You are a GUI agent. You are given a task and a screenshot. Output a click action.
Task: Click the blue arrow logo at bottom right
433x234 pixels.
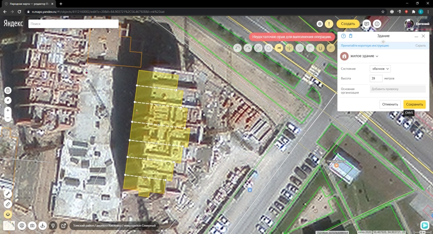pyautogui.click(x=425, y=225)
